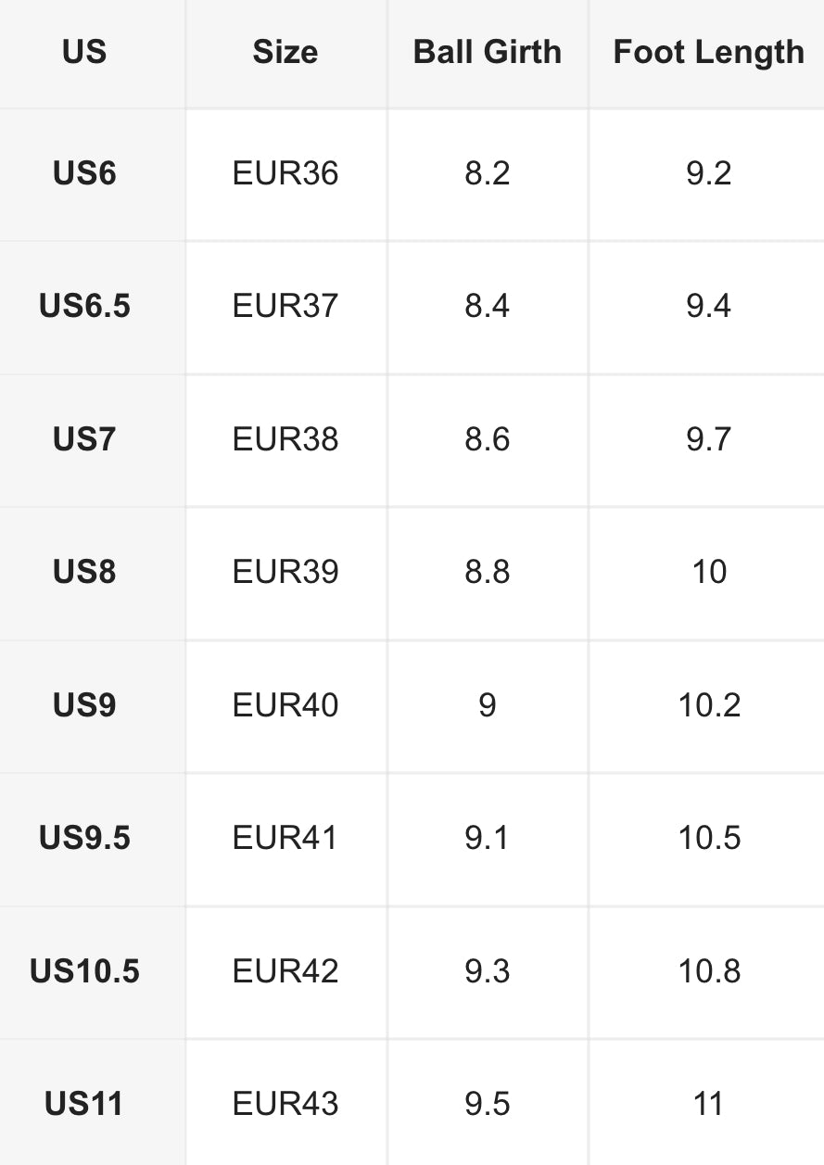
Task: Click the US7 row label
Action: click(84, 439)
